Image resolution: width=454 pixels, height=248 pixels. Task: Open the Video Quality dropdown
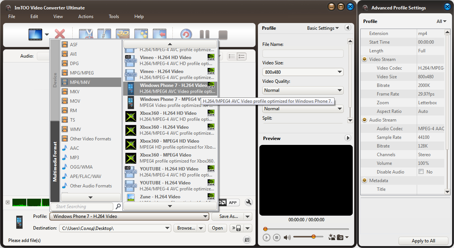(x=303, y=90)
